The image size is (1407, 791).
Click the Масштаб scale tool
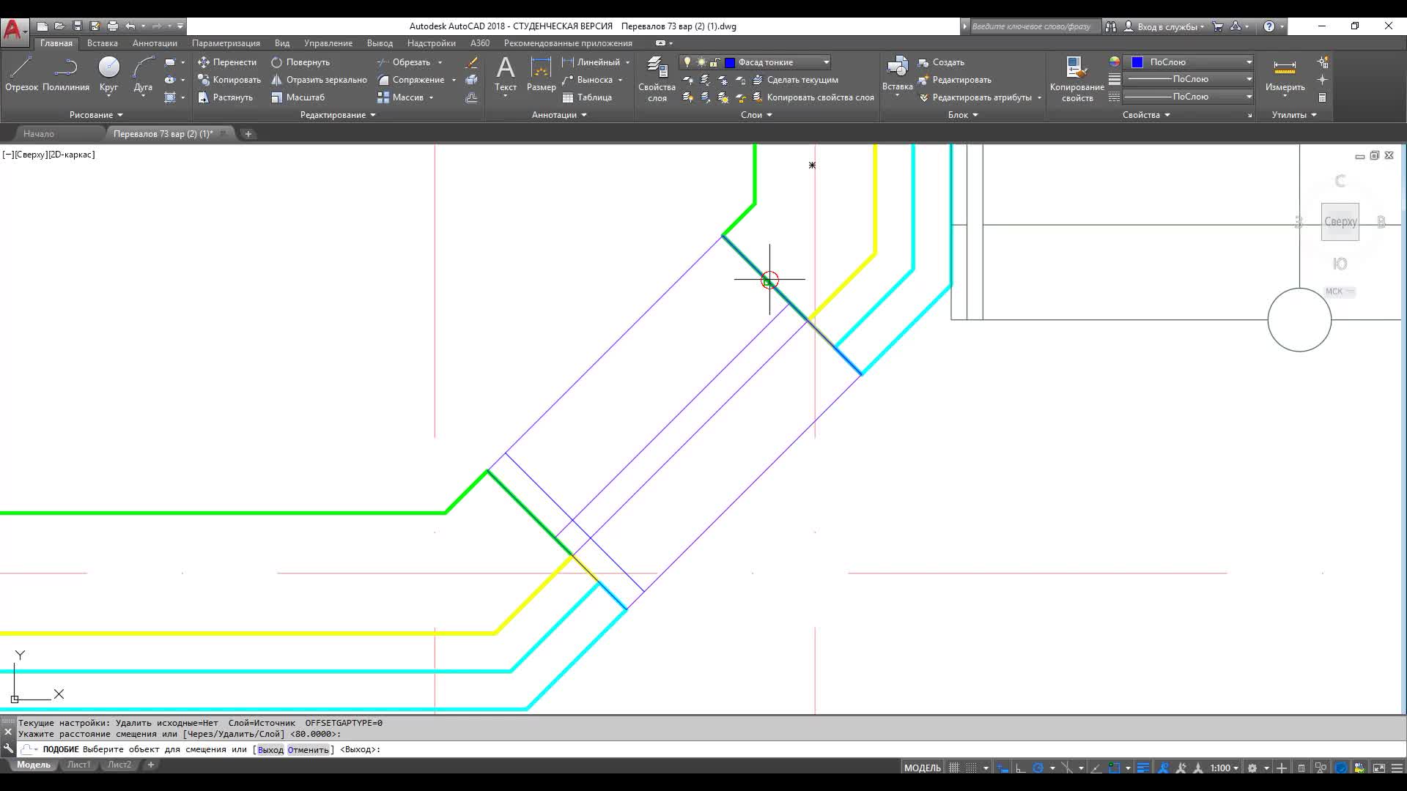tap(298, 97)
